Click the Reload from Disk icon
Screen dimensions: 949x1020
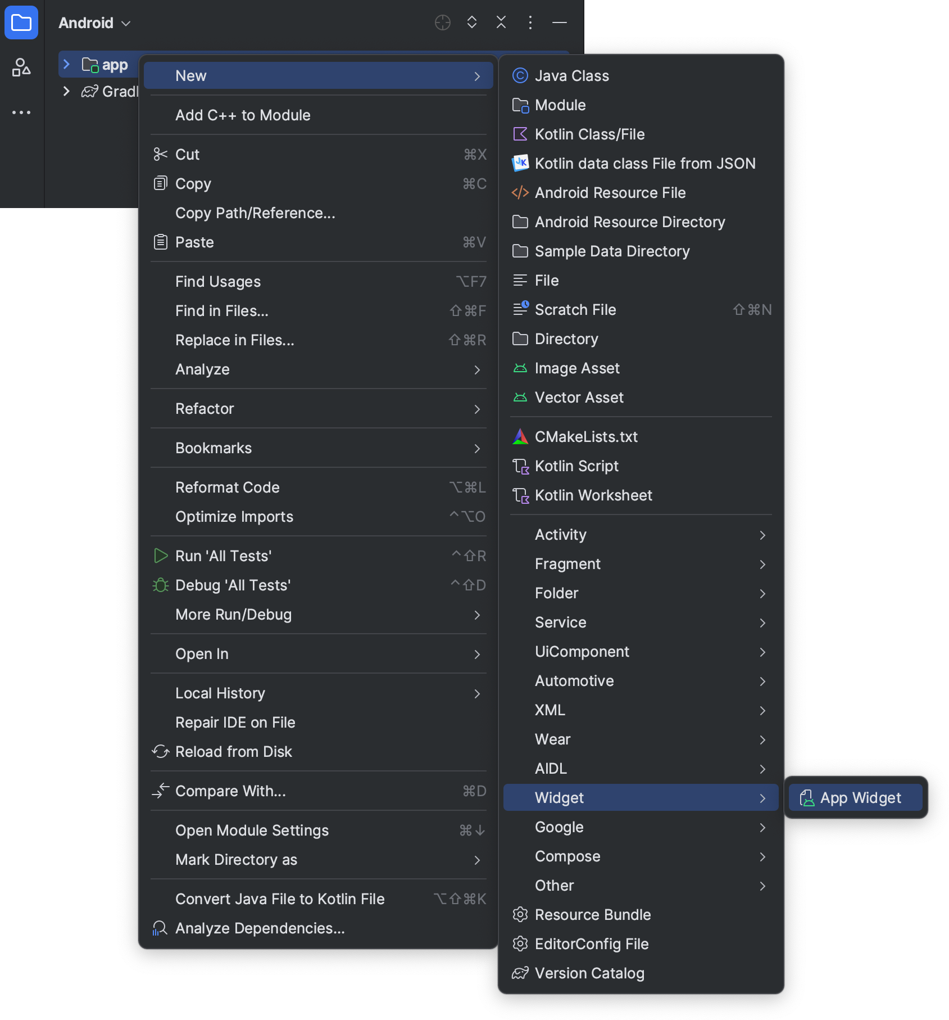(161, 751)
